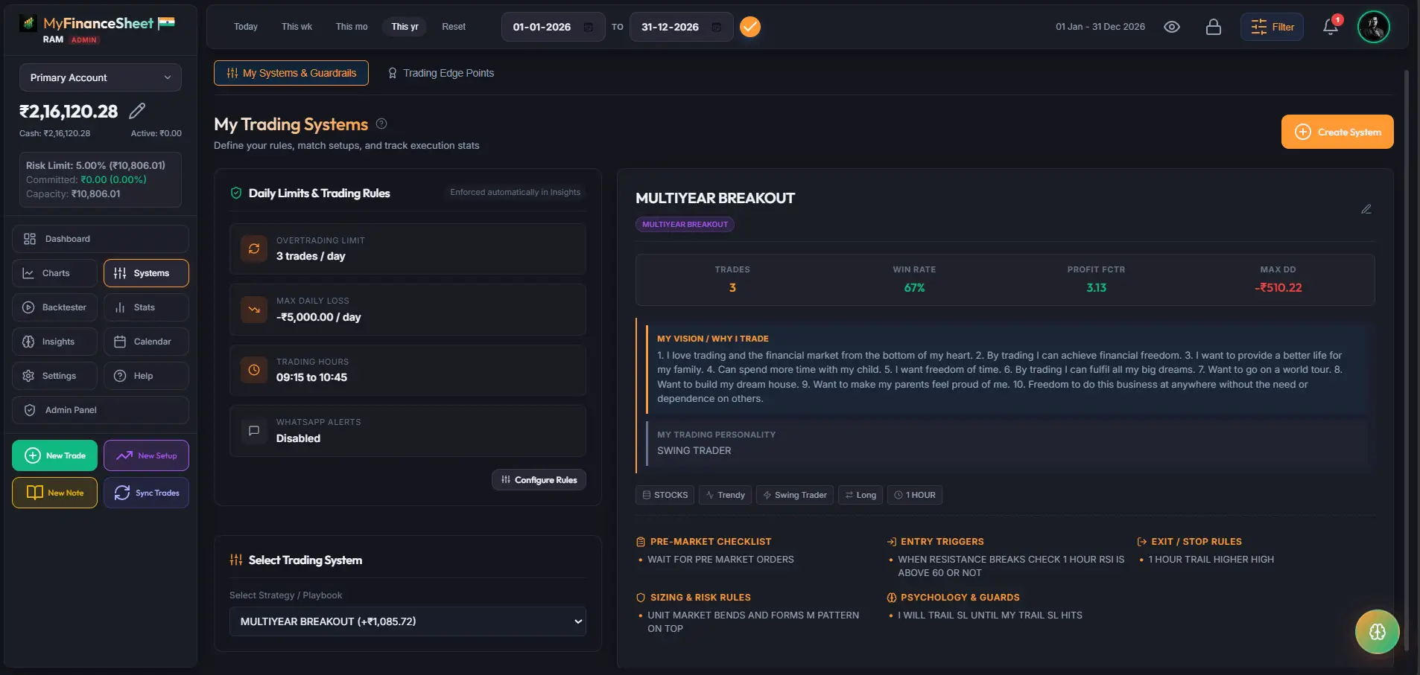Switch to Trading Edge Points tab
Viewport: 1420px width, 675px height.
click(441, 73)
